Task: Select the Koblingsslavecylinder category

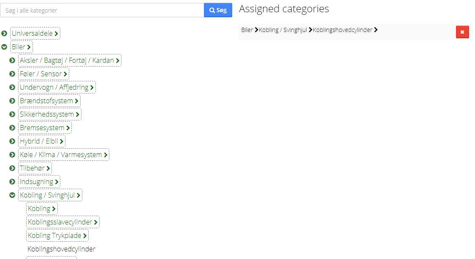Action: [63, 222]
